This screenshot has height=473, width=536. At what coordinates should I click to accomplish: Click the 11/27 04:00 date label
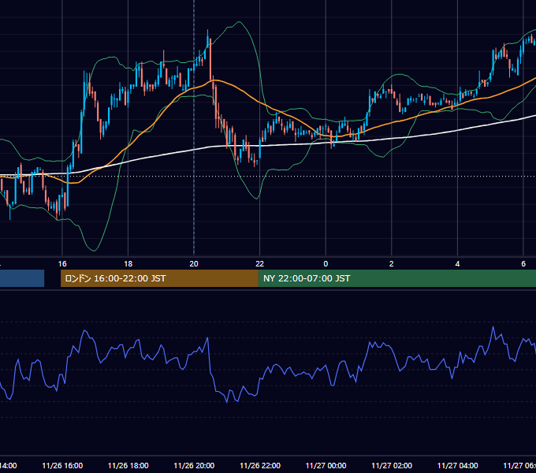(458, 466)
